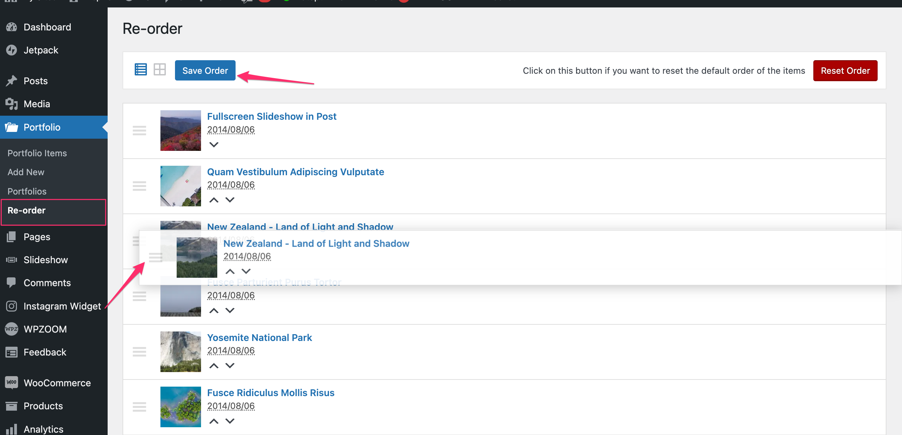Move floating New Zealand card up
Viewport: 902px width, 435px height.
pyautogui.click(x=230, y=271)
